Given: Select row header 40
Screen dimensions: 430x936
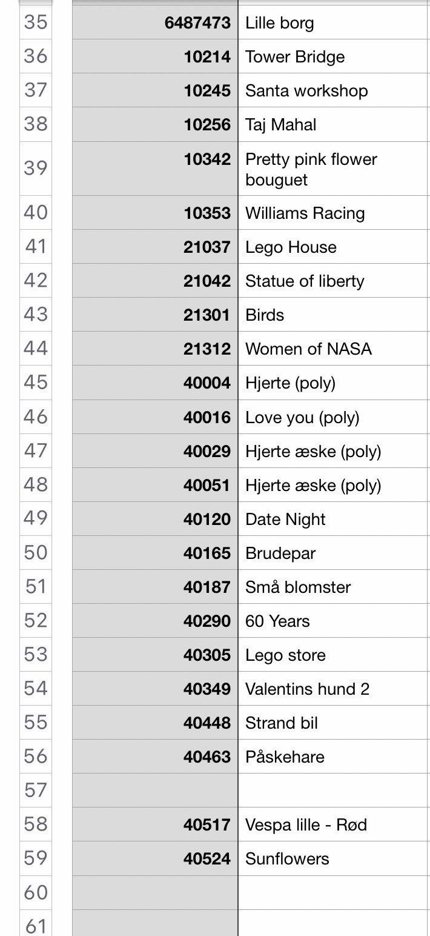Looking at the screenshot, I should tap(36, 212).
